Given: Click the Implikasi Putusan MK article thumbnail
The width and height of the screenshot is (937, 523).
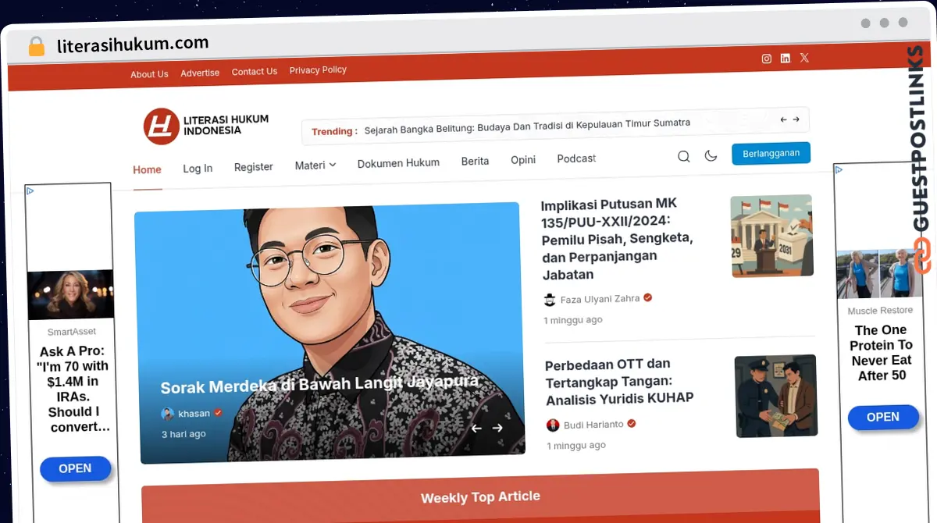Looking at the screenshot, I should click(771, 236).
